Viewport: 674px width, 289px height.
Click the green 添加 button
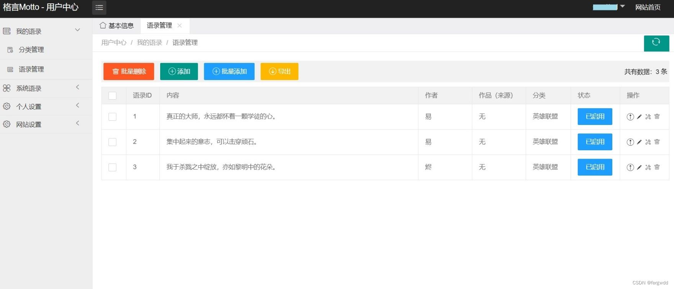179,71
